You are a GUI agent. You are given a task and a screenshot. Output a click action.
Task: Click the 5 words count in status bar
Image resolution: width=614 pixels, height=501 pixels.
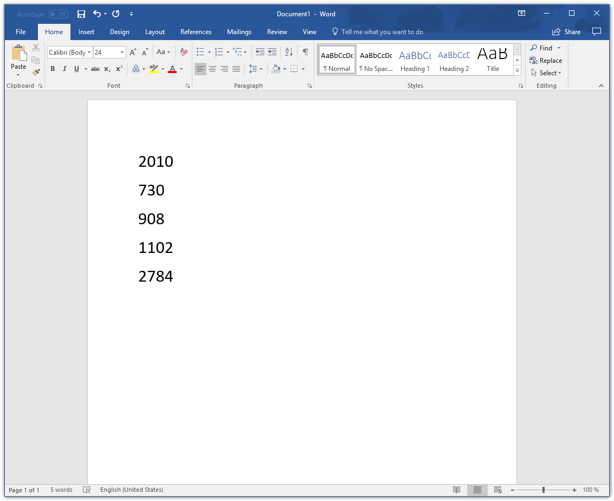tap(61, 490)
